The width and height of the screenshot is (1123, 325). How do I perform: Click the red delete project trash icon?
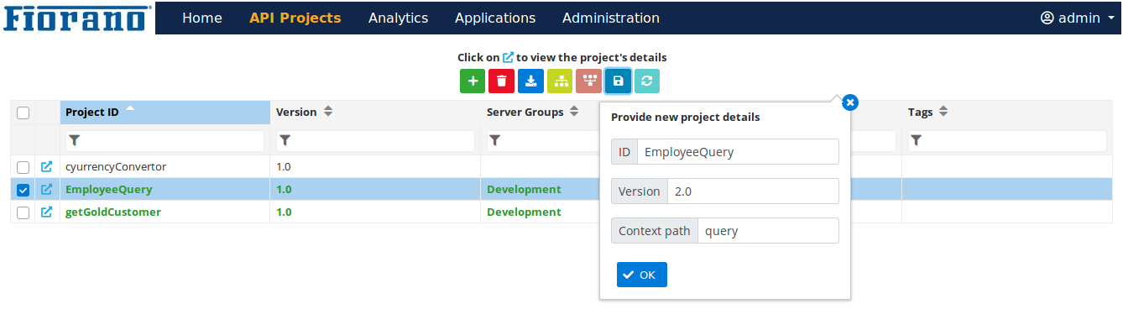point(501,81)
